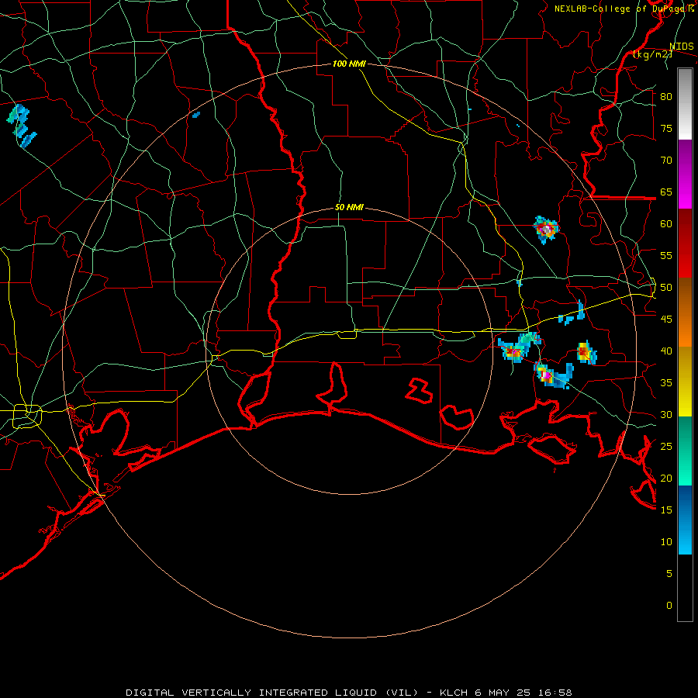698x698 pixels.
Task: Click the 50 NMI range ring label
Action: (x=349, y=207)
